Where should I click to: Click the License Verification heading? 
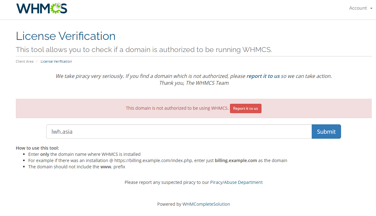tap(66, 36)
